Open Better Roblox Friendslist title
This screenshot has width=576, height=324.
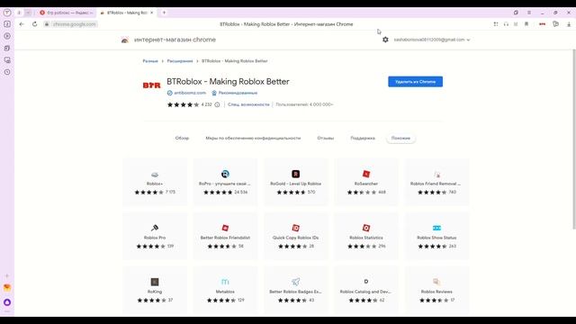coord(225,238)
